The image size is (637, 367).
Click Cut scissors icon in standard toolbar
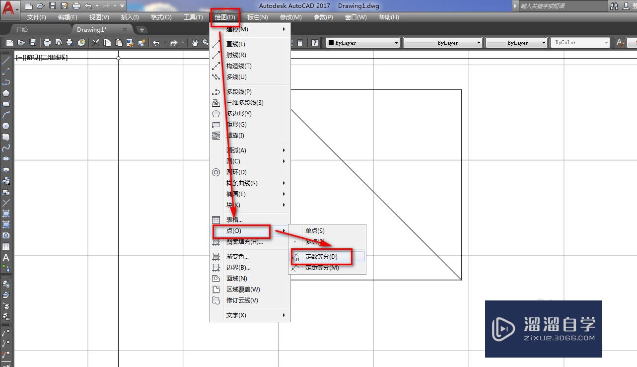(95, 43)
